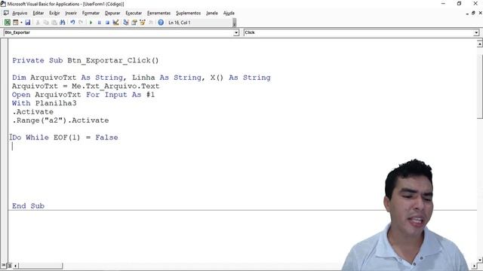Switch to Microsoft Excel view icon
483x271 pixels.
[x=8, y=23]
